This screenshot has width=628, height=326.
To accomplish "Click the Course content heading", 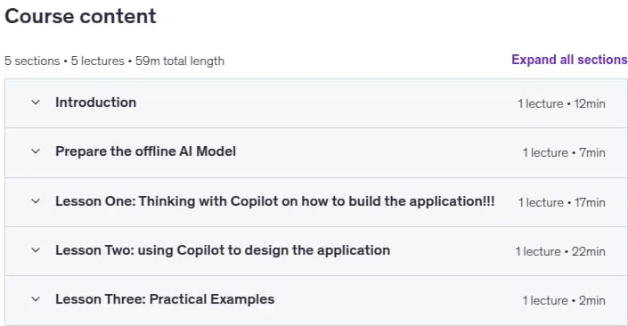I will [x=80, y=16].
